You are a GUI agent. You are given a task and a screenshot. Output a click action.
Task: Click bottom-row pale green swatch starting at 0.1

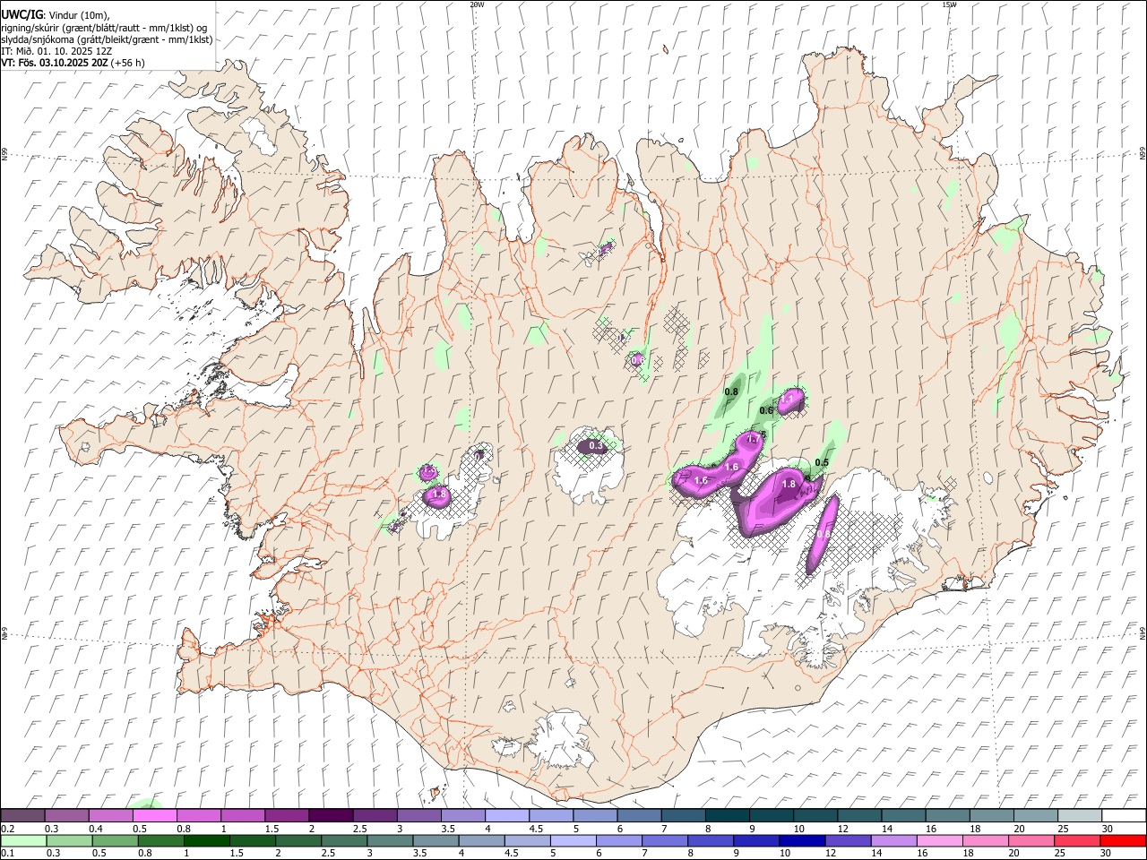pyautogui.click(x=22, y=840)
